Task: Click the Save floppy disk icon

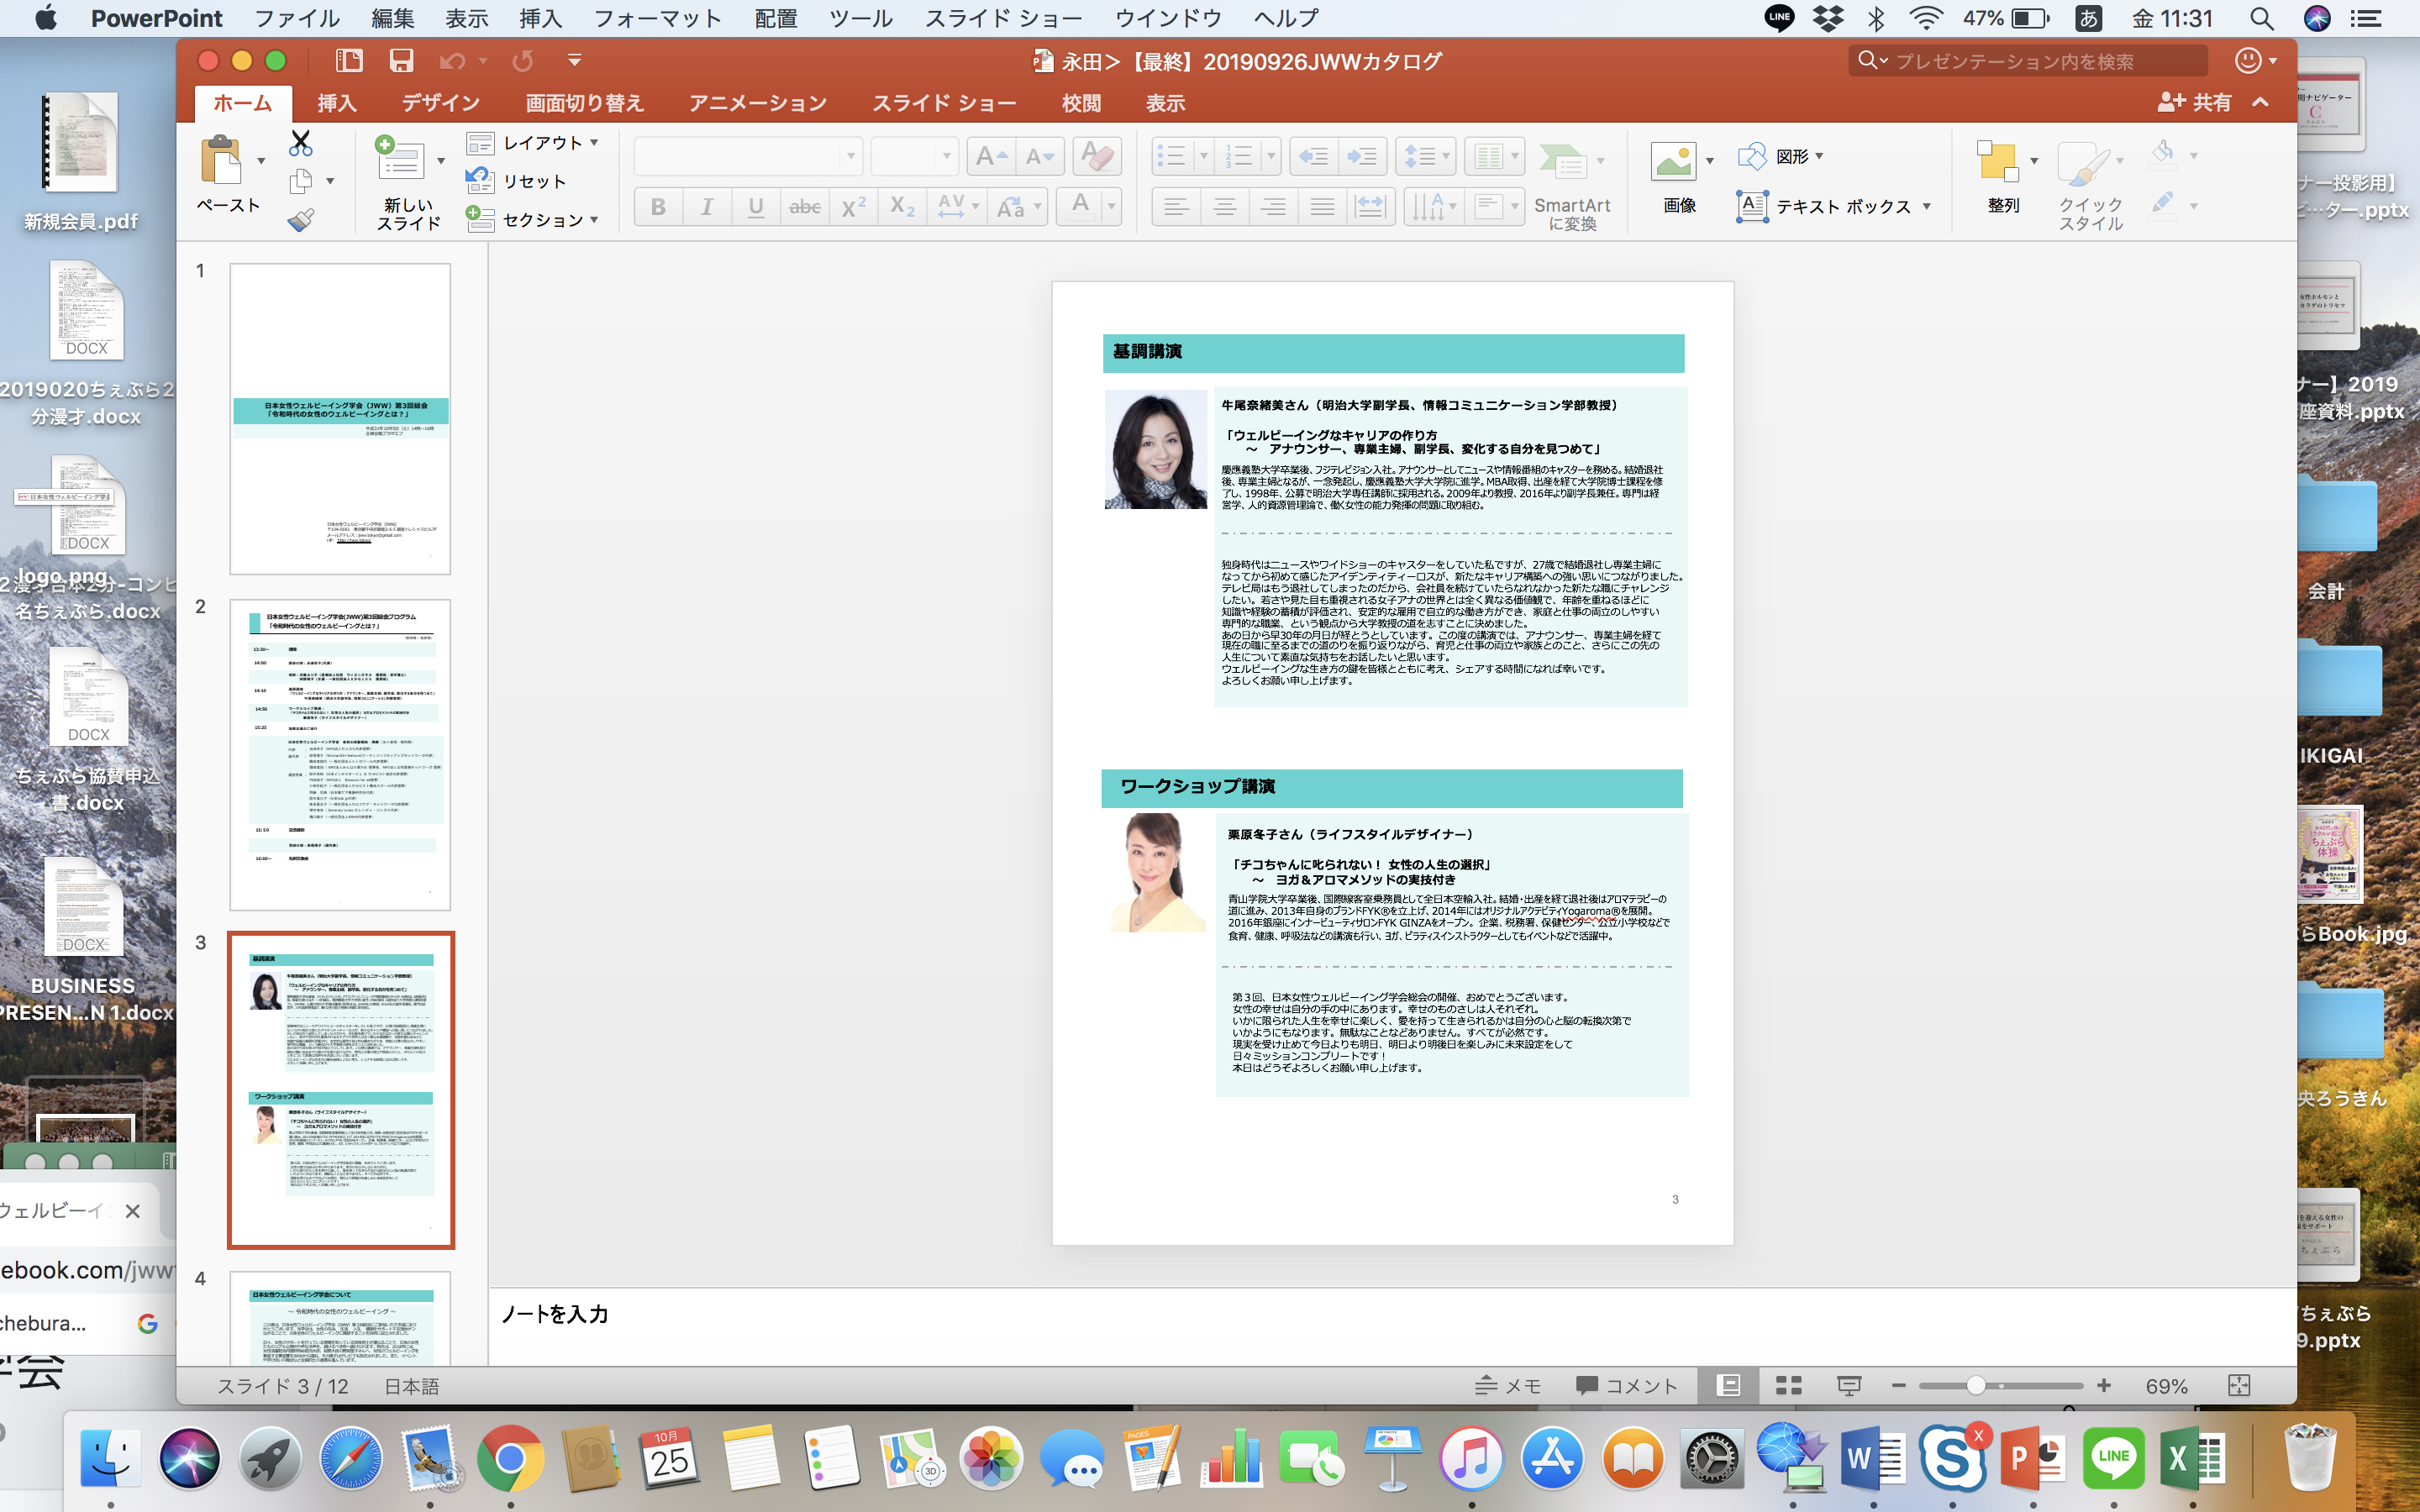Action: coord(401,61)
